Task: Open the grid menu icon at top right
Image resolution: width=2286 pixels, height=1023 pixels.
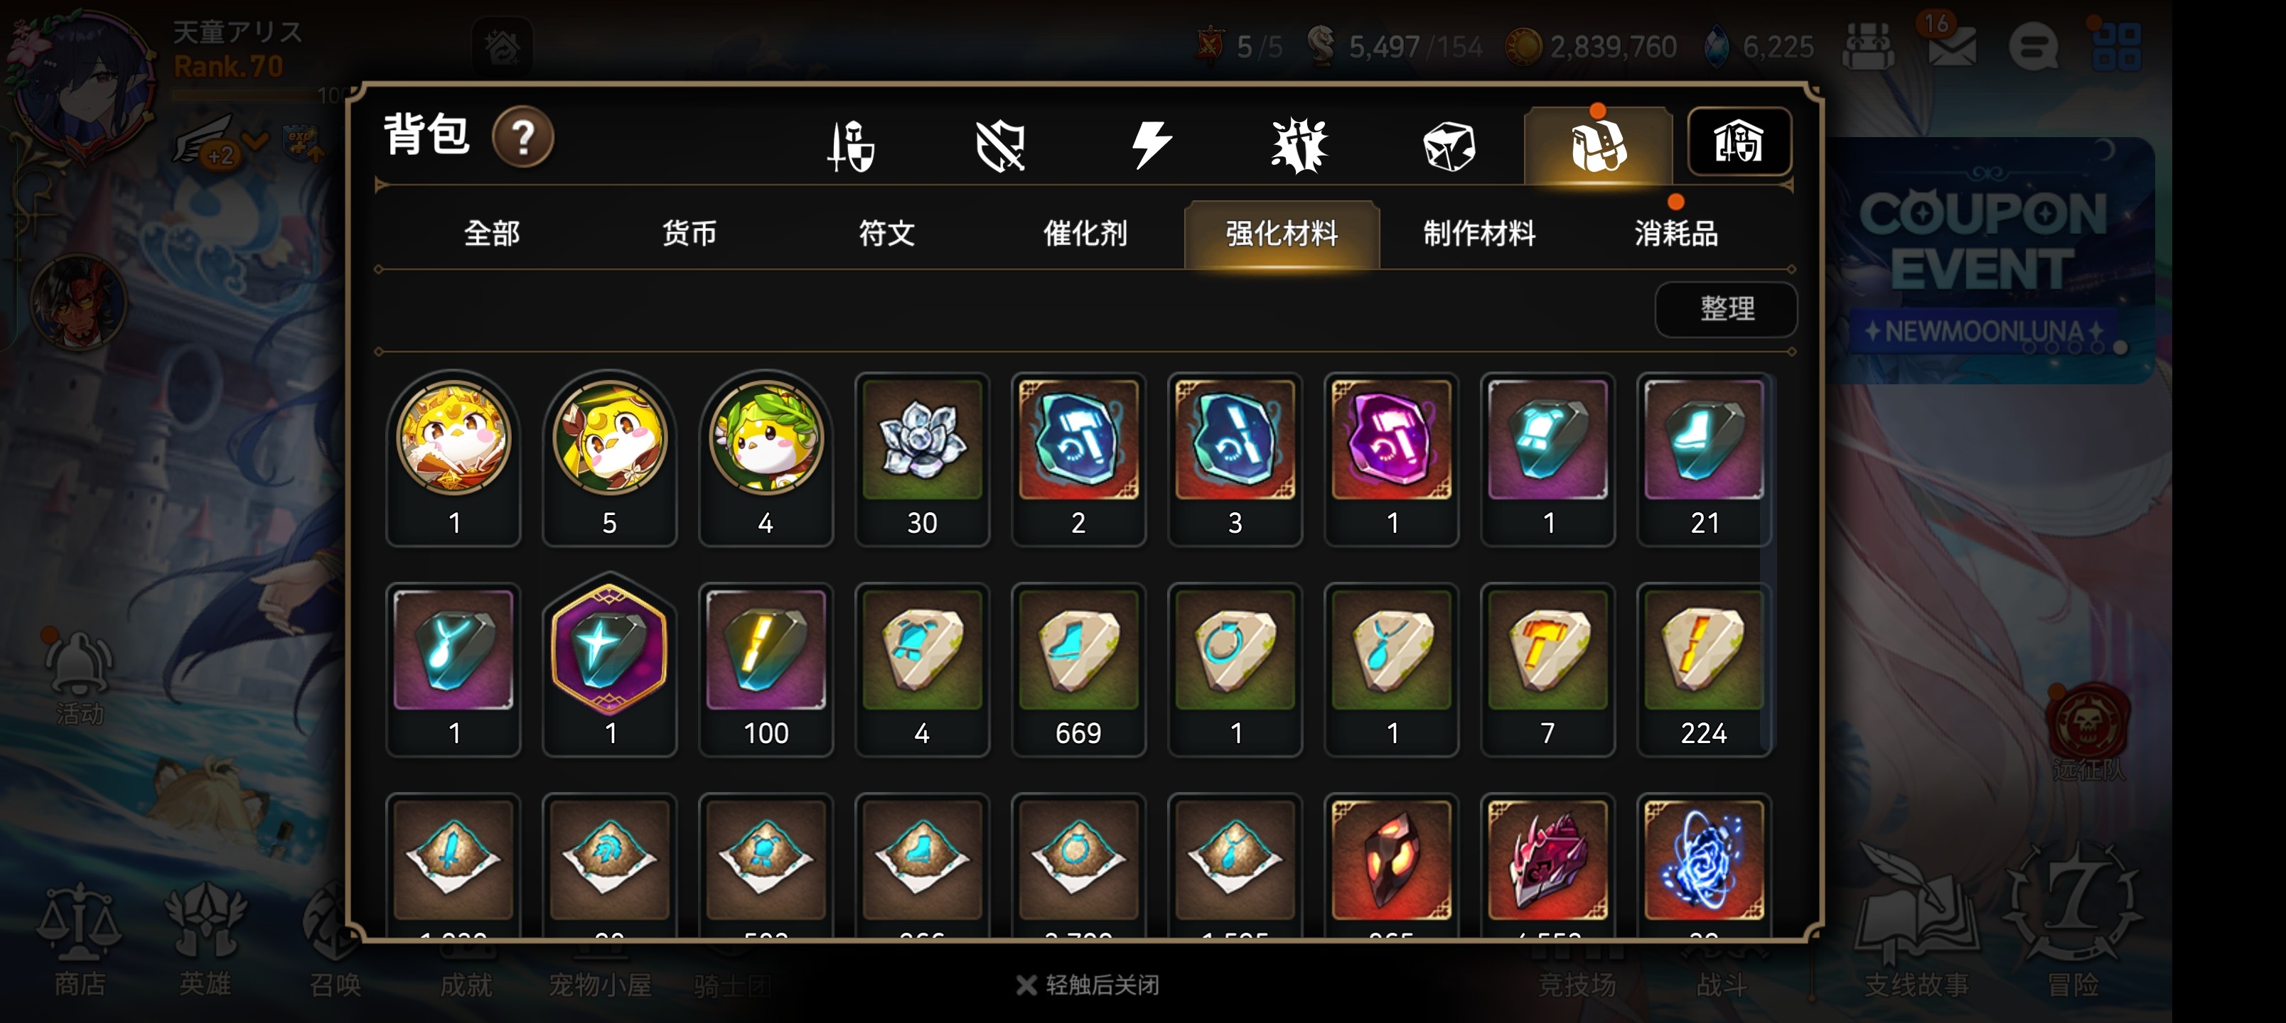Action: (x=2117, y=46)
